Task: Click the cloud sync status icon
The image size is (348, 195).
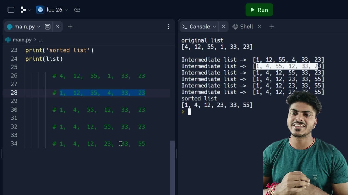Action: pyautogui.click(x=77, y=10)
